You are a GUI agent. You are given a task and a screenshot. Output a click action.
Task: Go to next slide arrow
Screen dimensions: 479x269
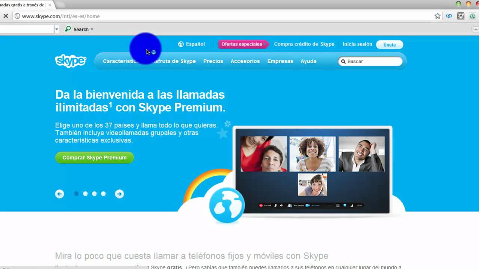point(119,194)
